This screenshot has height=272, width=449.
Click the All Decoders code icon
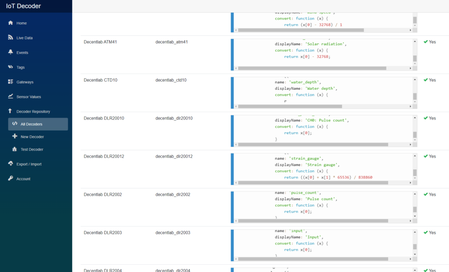click(x=14, y=124)
